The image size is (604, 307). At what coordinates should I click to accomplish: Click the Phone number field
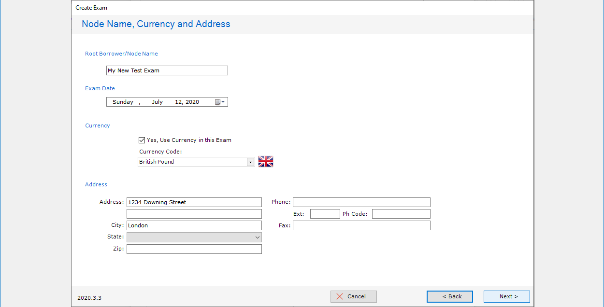tap(361, 202)
